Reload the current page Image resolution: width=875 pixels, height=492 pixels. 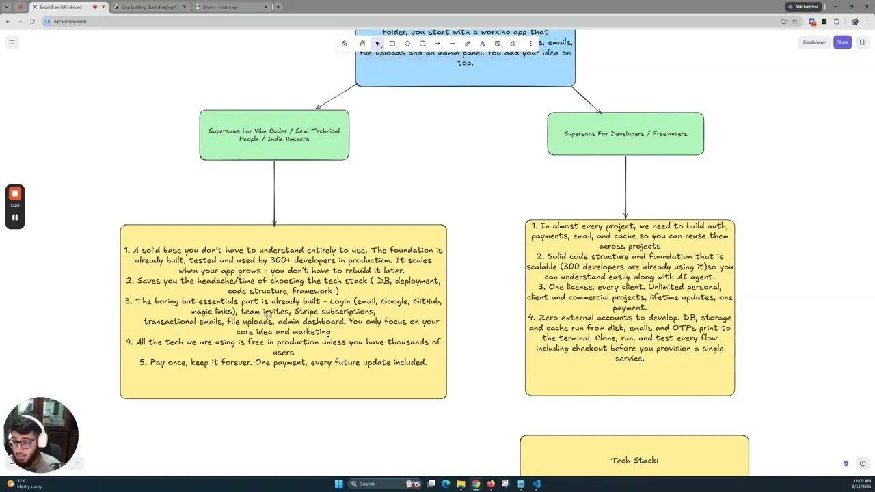coord(32,21)
